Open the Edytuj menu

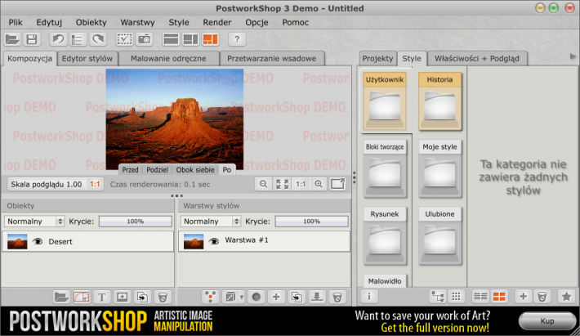(x=49, y=22)
